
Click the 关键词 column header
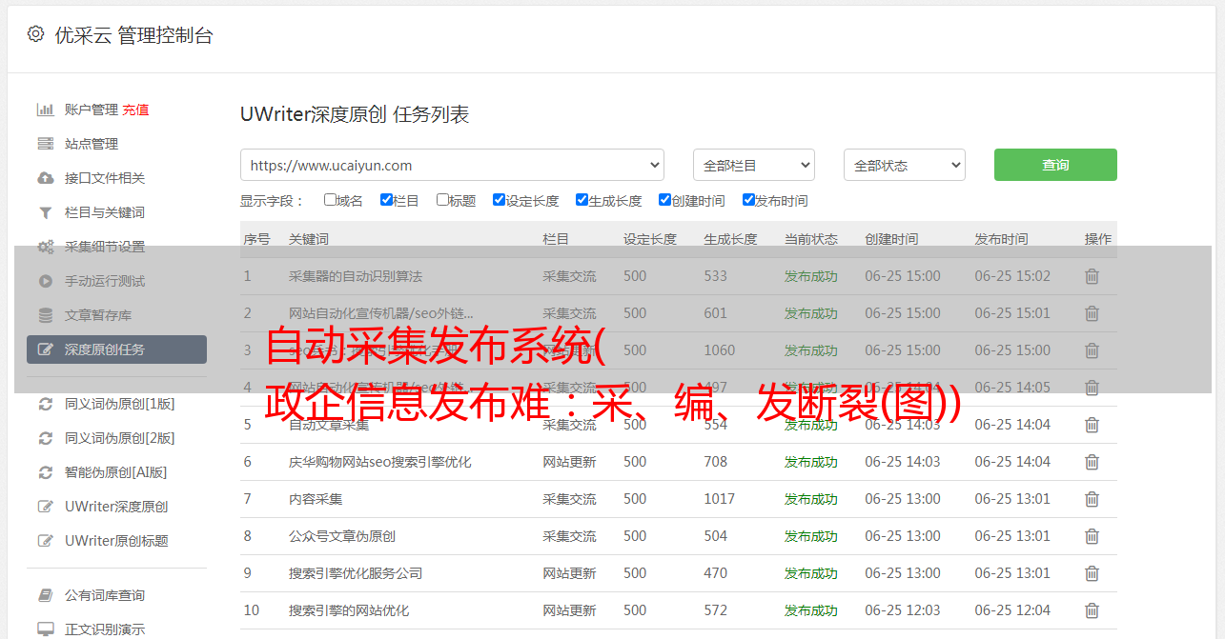point(309,239)
